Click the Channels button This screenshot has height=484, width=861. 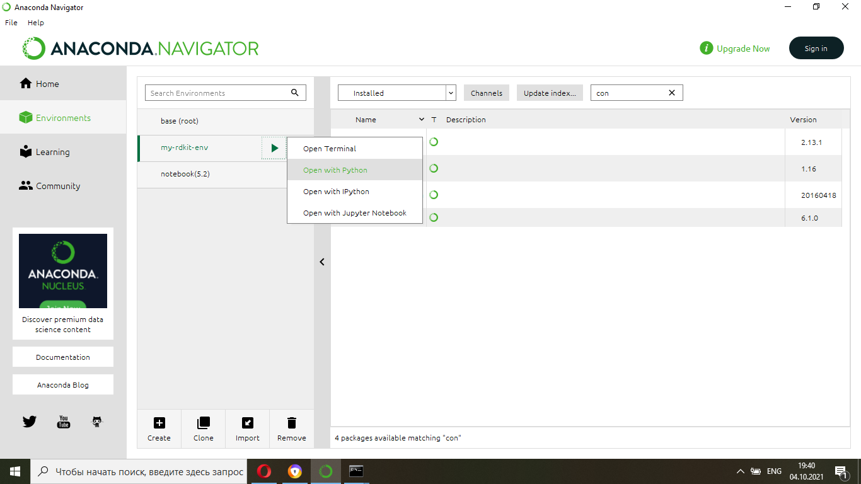click(x=487, y=93)
